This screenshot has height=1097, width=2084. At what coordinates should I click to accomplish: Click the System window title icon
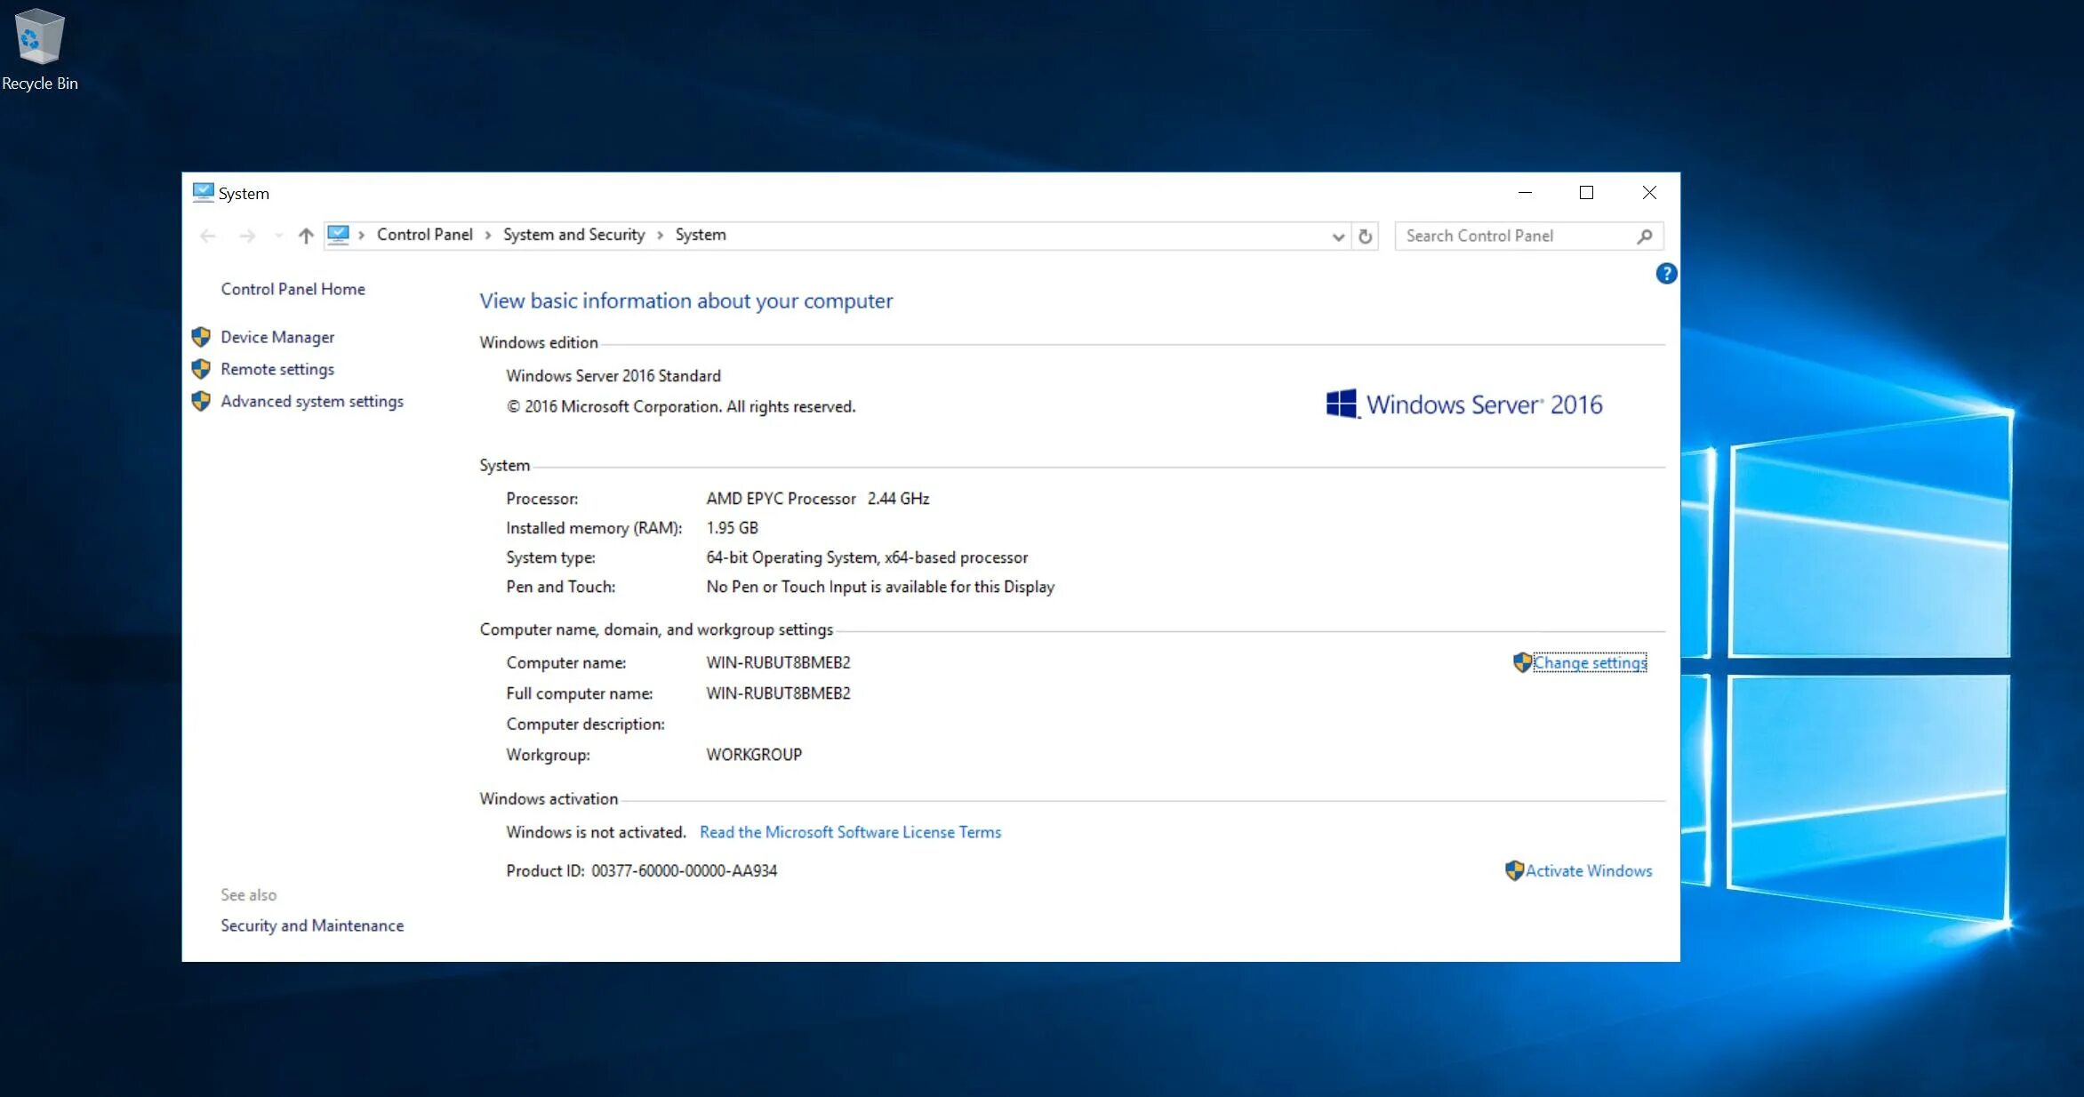coord(203,193)
